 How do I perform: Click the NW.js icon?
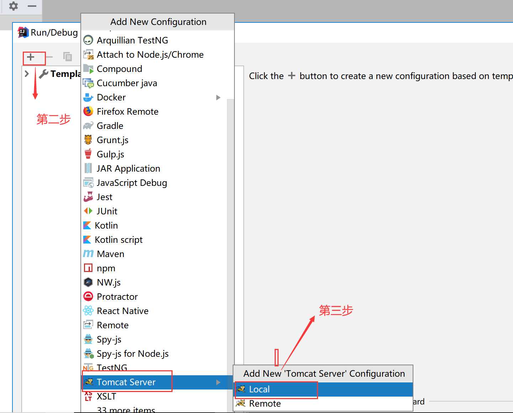pos(88,282)
